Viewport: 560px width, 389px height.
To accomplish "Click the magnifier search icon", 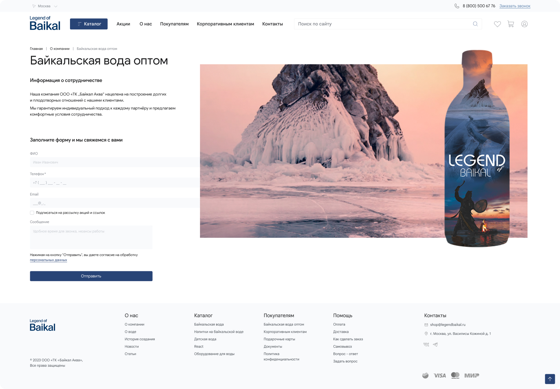I will click(x=475, y=24).
